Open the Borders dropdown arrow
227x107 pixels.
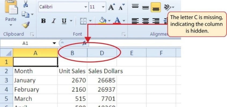click(90, 21)
